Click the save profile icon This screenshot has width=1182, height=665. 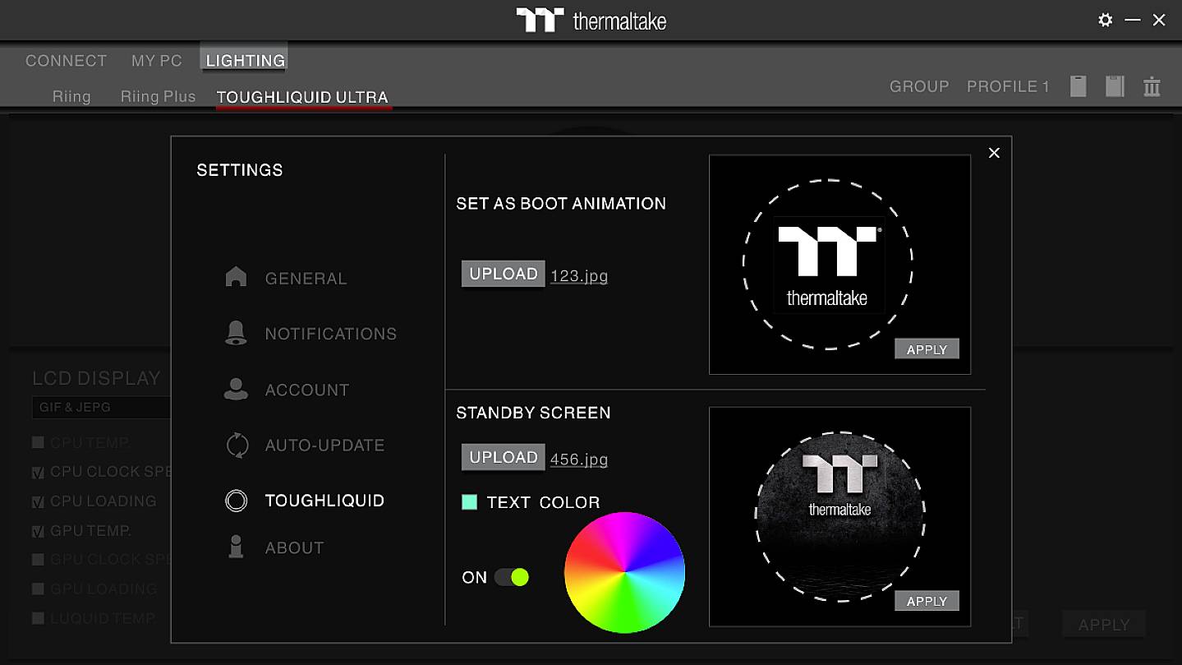[1114, 85]
